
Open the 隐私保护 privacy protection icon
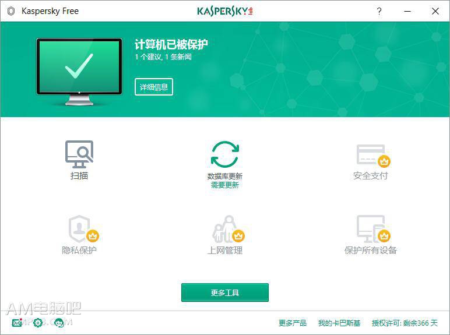coord(83,229)
